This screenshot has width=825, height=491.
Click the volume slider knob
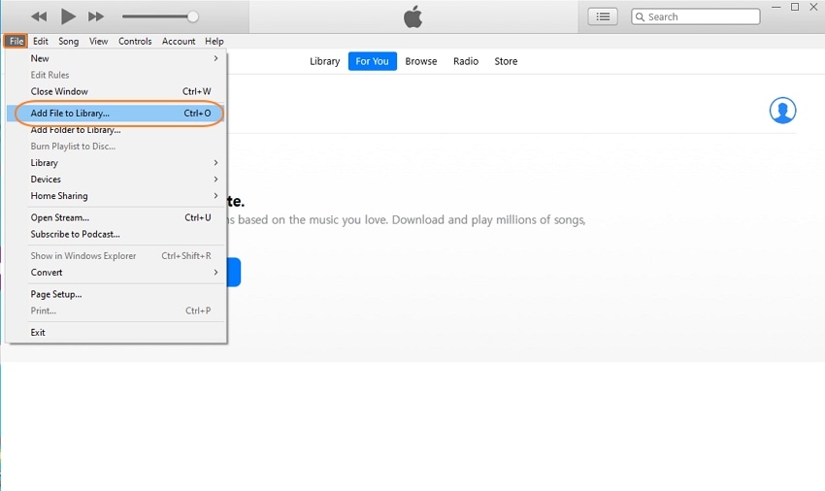[x=192, y=16]
